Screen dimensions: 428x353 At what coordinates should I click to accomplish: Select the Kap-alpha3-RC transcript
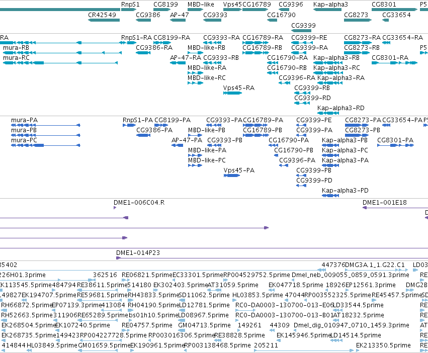pyautogui.click(x=328, y=73)
